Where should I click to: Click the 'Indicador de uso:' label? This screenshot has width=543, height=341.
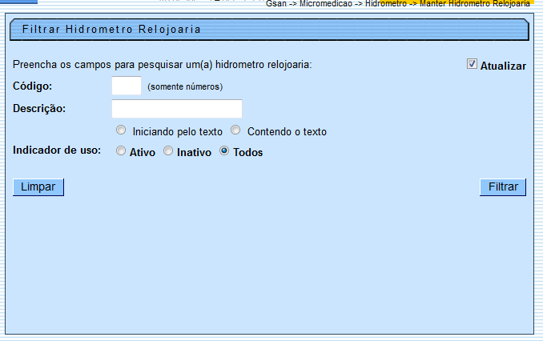click(x=57, y=150)
